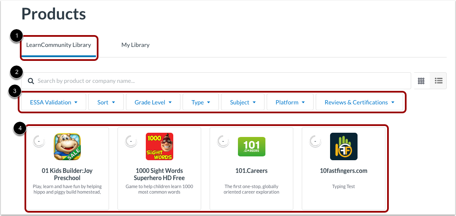This screenshot has width=456, height=216.
Task: Expand Reviews & Certifications dropdown
Action: (x=360, y=102)
